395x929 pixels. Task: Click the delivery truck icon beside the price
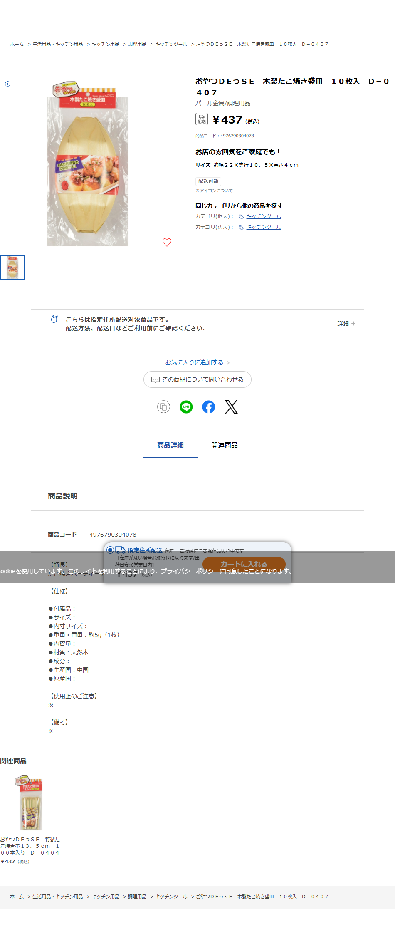point(202,119)
